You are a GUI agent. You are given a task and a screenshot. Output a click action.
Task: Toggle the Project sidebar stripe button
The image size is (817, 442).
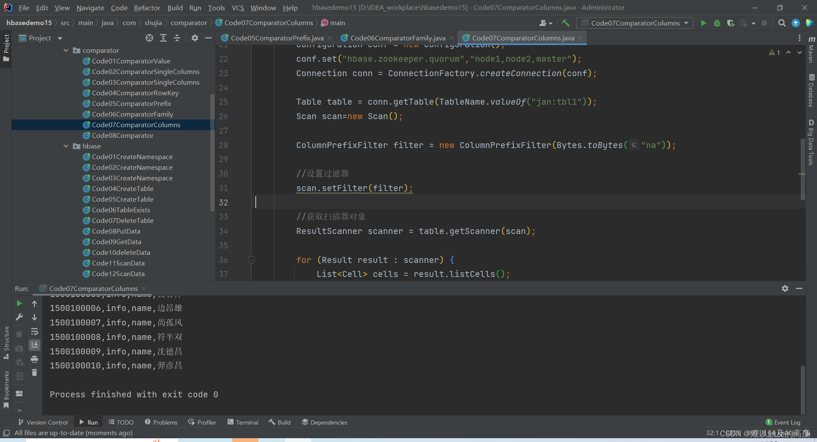(x=6, y=48)
